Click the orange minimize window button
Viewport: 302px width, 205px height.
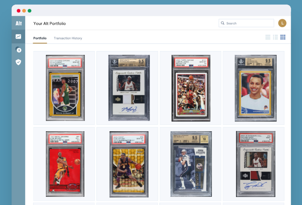coord(24,11)
